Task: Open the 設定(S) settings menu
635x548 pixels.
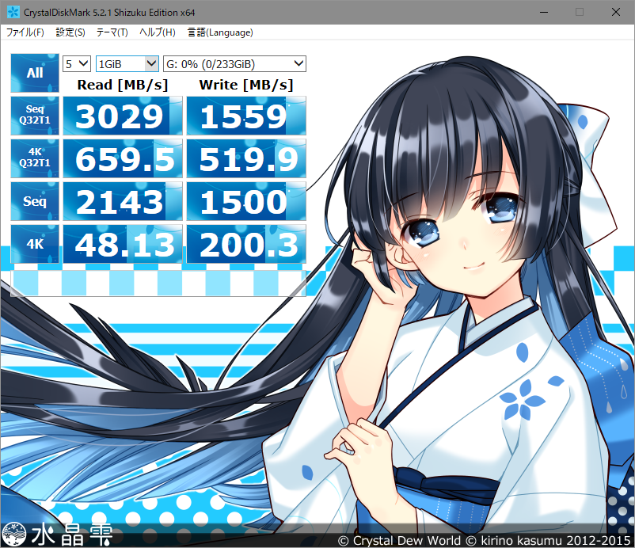Action: pyautogui.click(x=70, y=32)
